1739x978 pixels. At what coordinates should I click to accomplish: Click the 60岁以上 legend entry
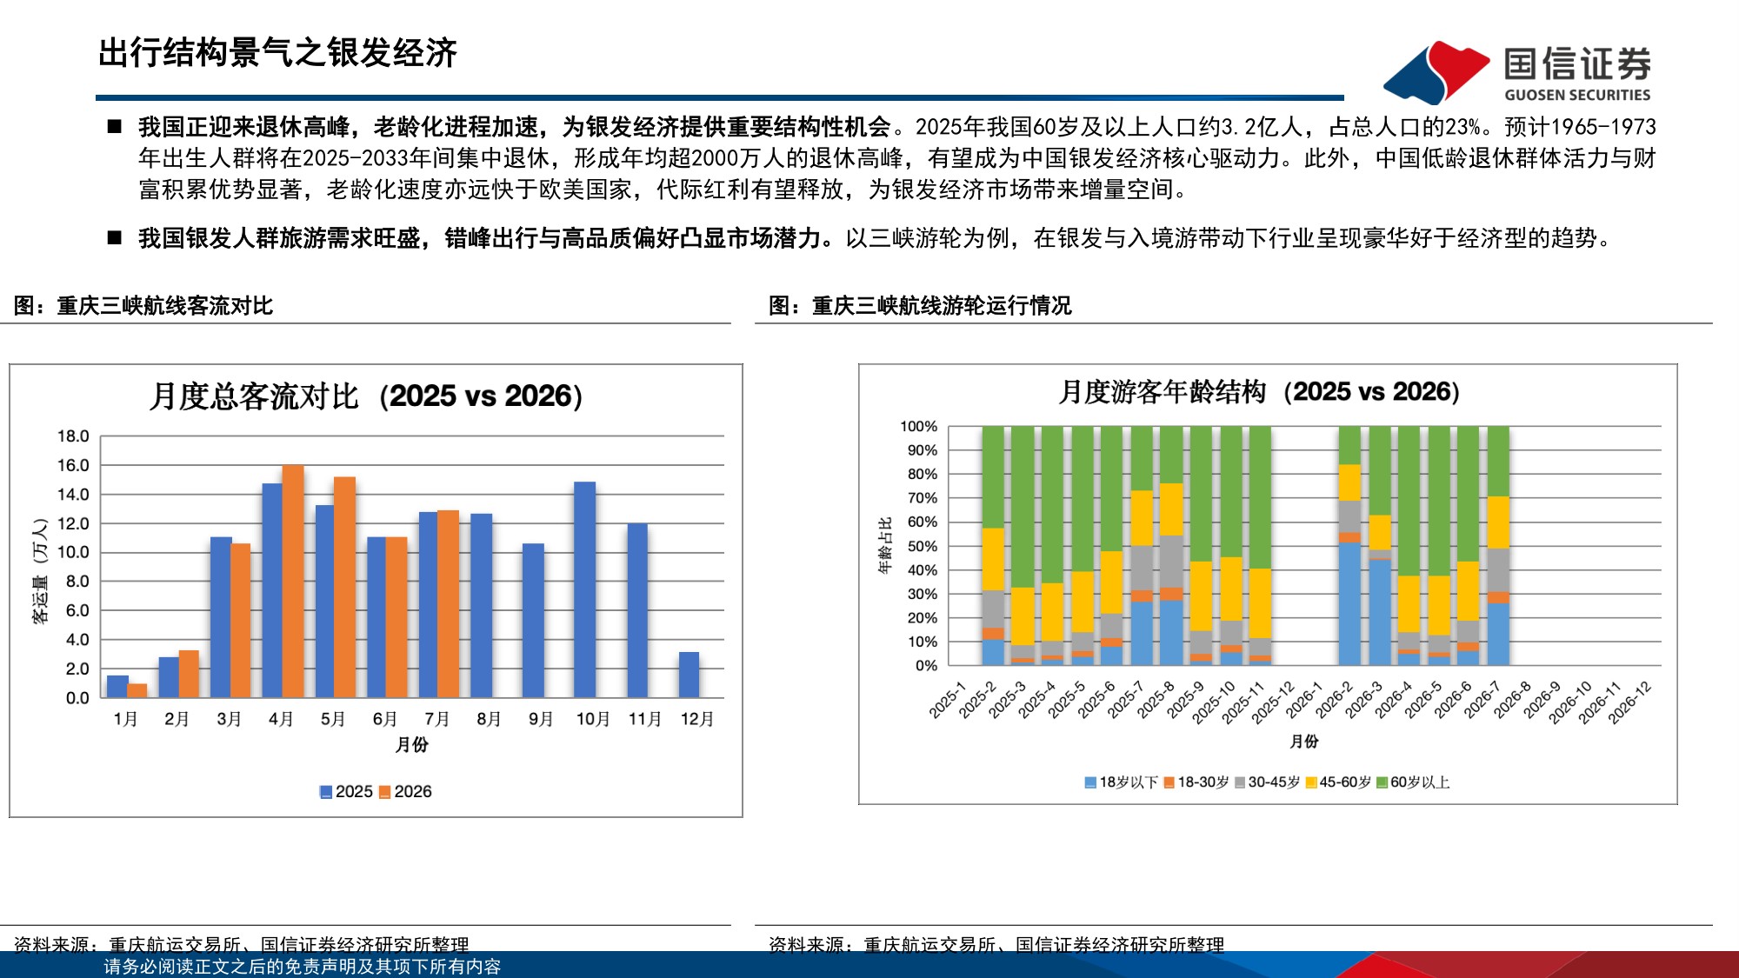coord(1413,782)
